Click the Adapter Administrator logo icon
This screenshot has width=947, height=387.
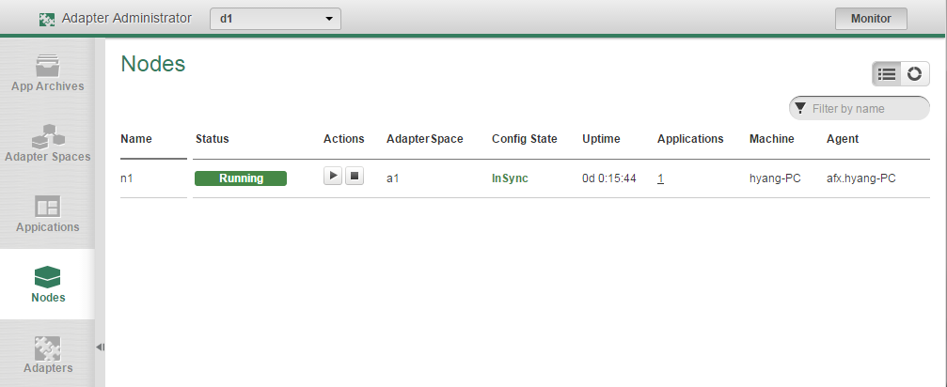47,19
